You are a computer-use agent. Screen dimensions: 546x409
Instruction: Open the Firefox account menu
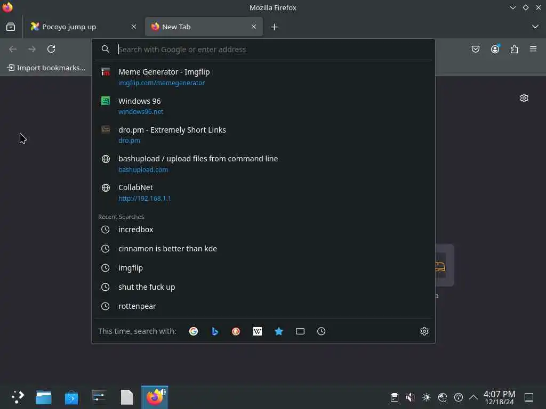(x=495, y=49)
